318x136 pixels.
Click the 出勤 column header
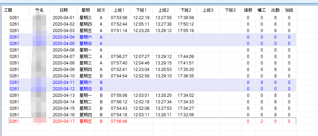[275, 10]
